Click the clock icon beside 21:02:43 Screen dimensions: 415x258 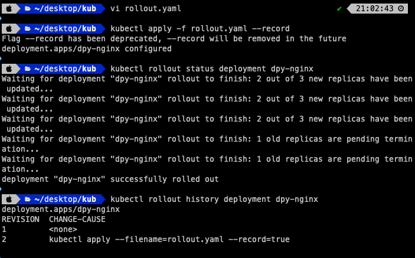coord(401,8)
